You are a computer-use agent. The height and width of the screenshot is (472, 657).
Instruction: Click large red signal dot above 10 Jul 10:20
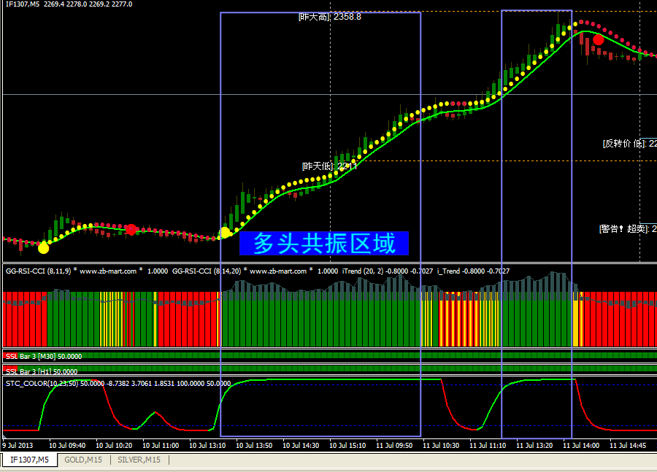[131, 230]
